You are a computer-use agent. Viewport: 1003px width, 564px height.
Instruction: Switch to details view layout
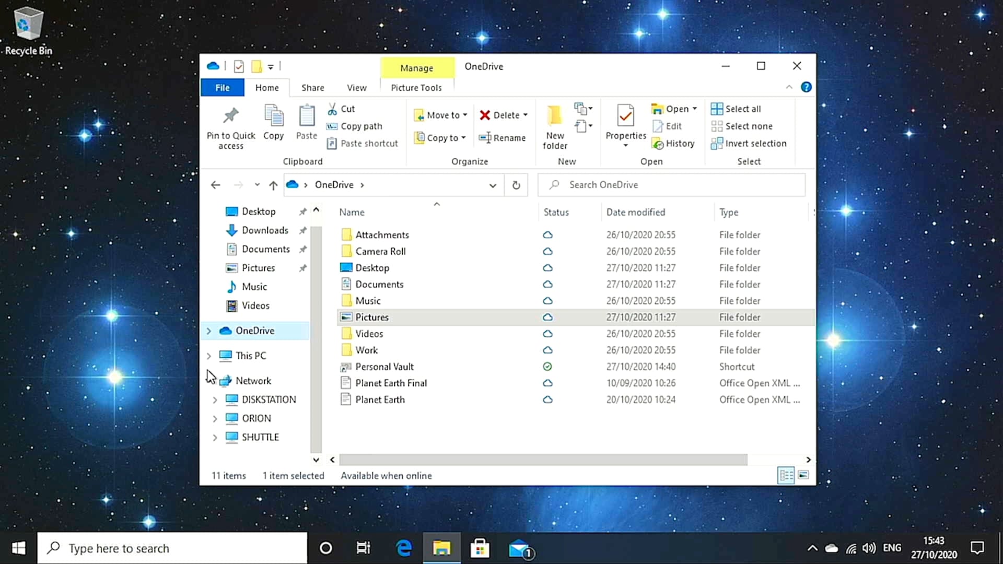coord(786,475)
